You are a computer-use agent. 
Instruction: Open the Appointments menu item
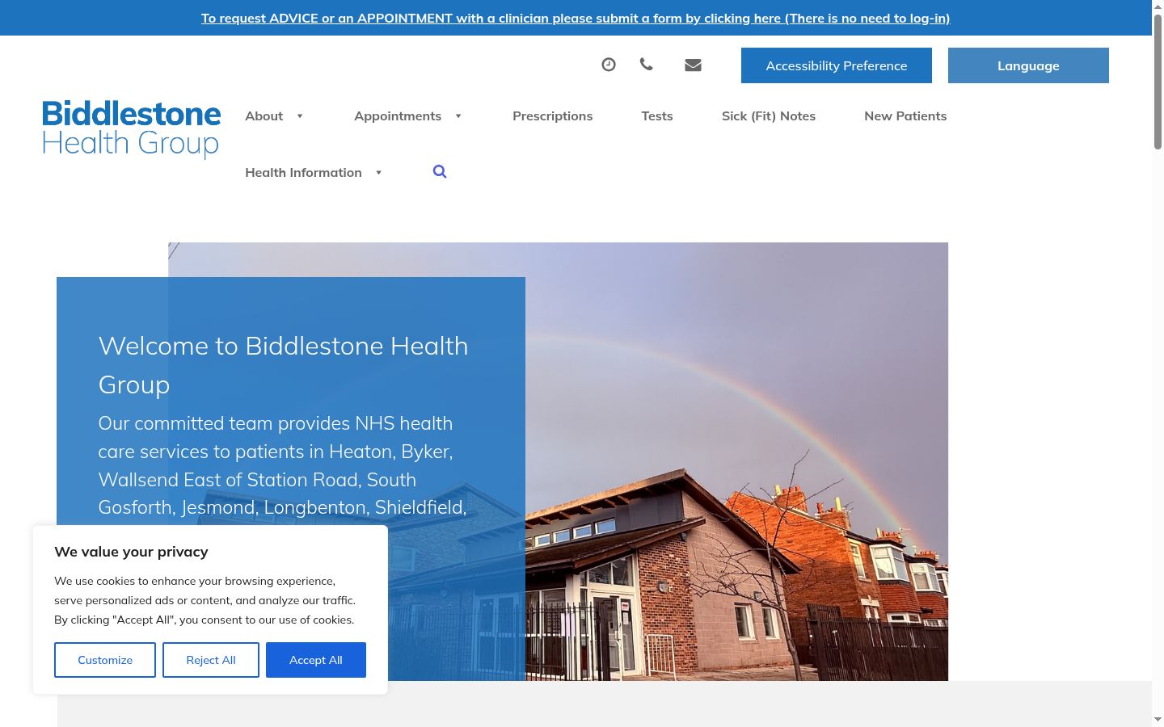coord(398,116)
